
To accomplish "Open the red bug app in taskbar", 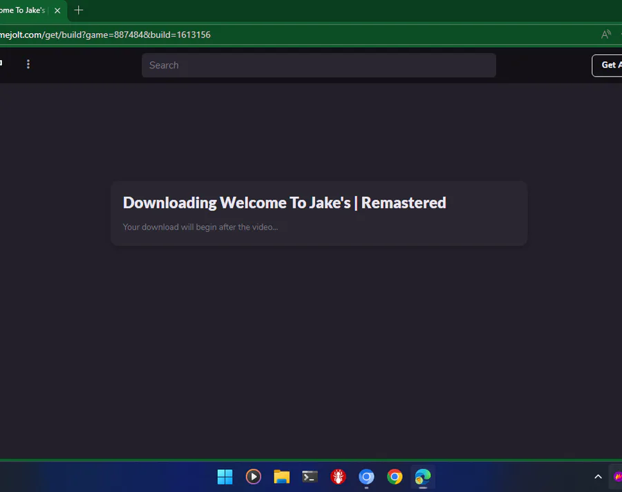I will pos(339,477).
